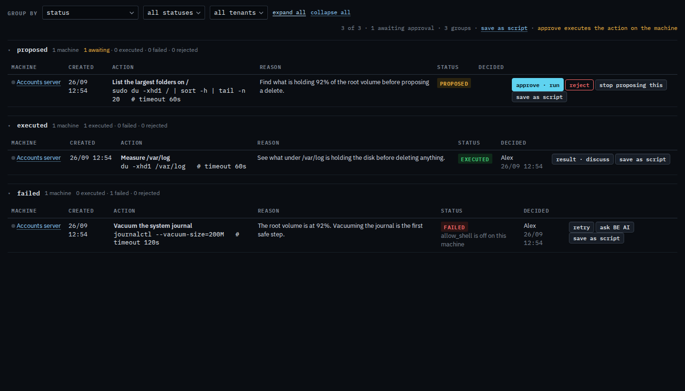The height and width of the screenshot is (391, 685).
Task: Collapse the failed group triangle
Action: (9, 193)
